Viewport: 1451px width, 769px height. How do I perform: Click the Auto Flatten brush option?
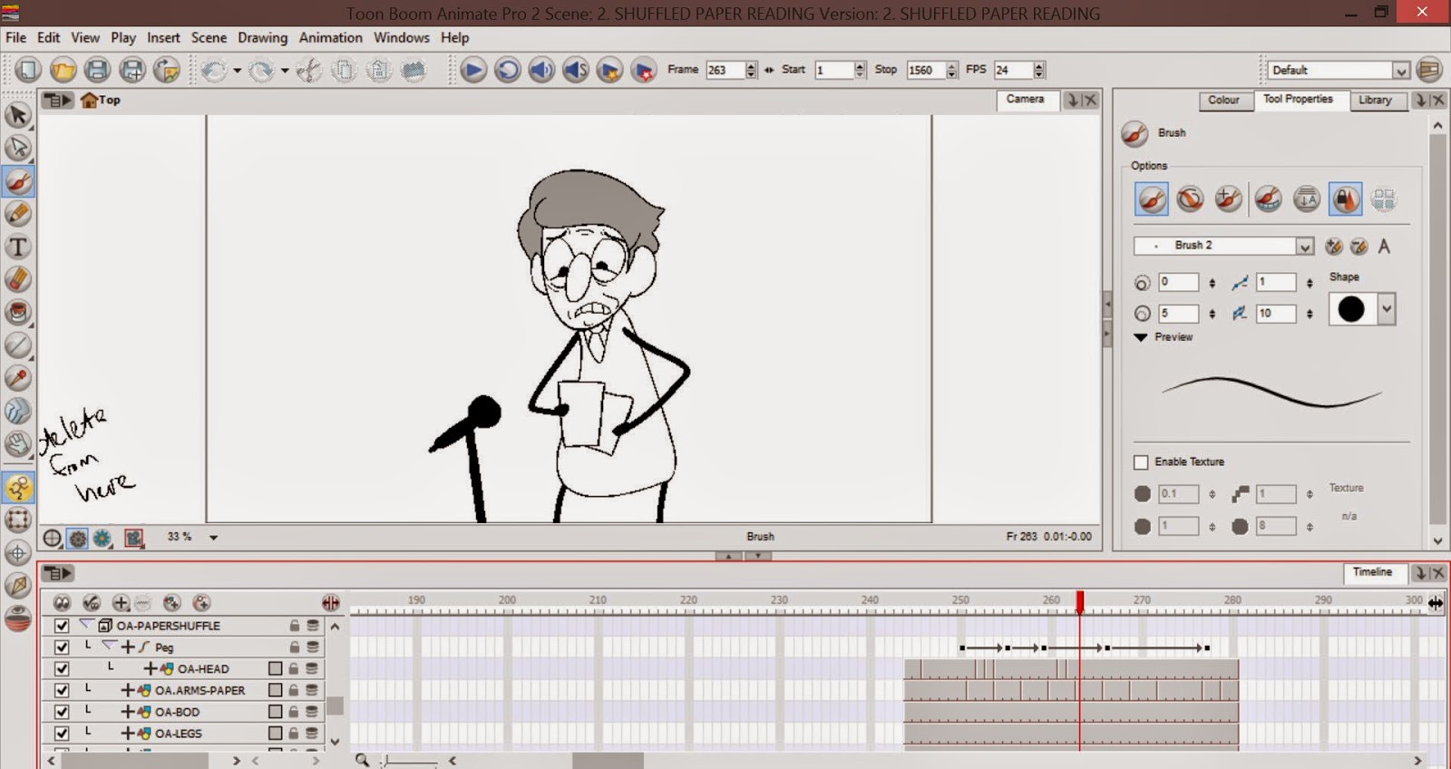[1268, 199]
